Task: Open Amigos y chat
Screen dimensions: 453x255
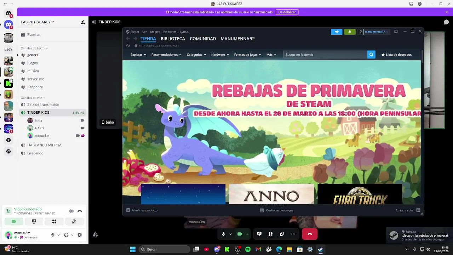Action: (x=408, y=210)
